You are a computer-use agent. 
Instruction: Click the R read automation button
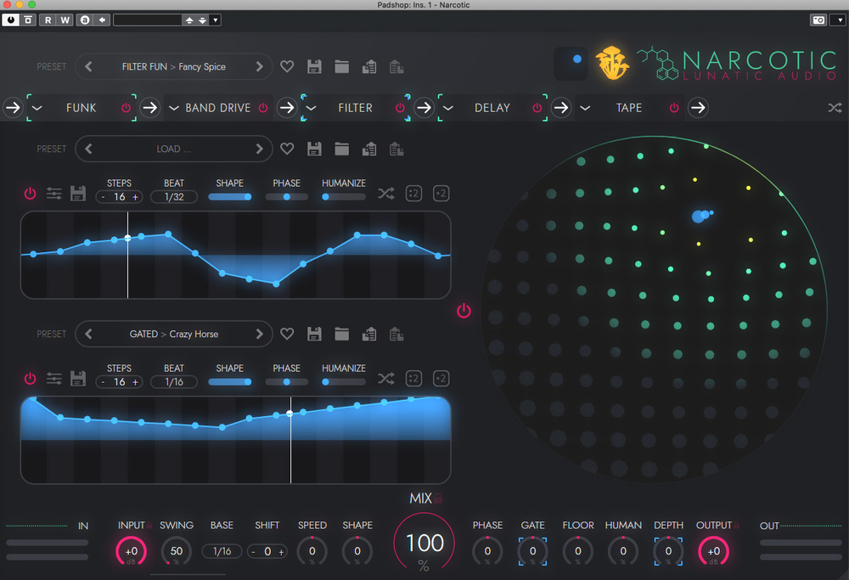(x=48, y=20)
